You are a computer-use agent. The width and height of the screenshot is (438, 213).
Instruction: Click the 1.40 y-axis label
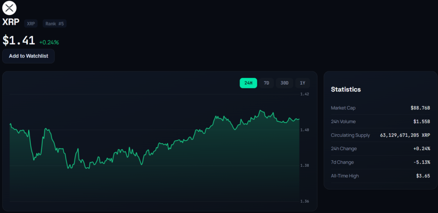pyautogui.click(x=305, y=130)
